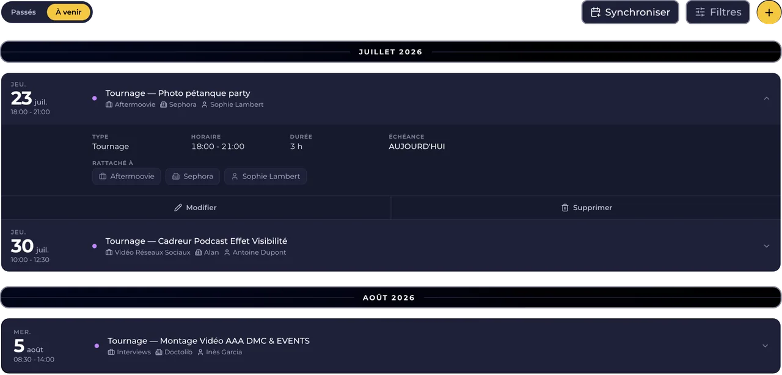Click the AUJOURD'HUI échéance value
The width and height of the screenshot is (782, 375).
click(417, 147)
